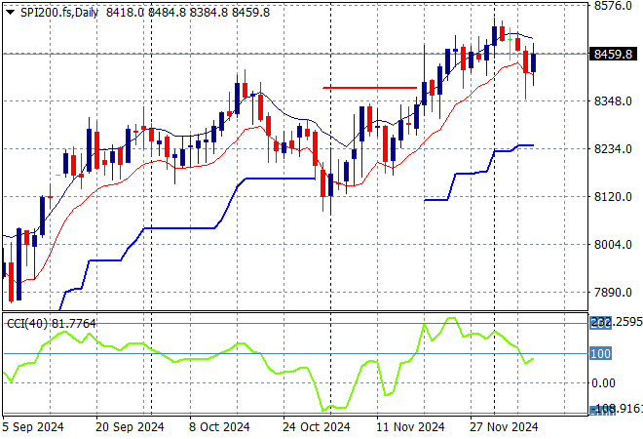Select the 20 Sep 2024 date label
643x439 pixels.
coord(130,427)
